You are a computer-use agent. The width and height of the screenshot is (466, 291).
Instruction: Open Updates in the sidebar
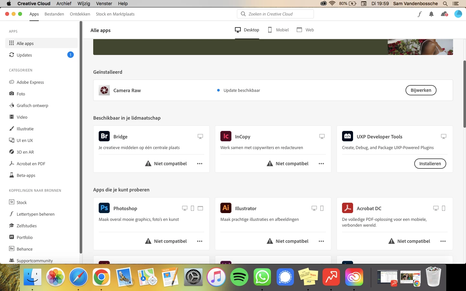coord(41,55)
